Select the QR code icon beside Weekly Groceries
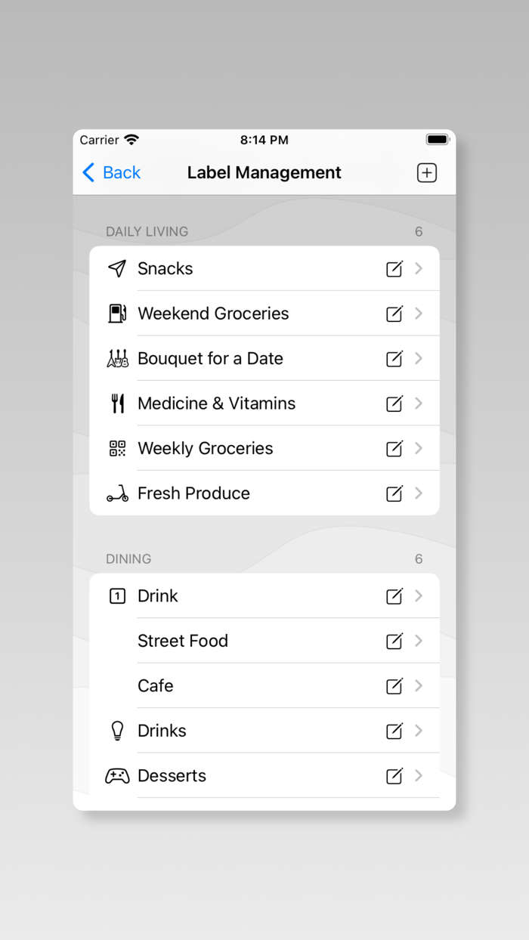The height and width of the screenshot is (940, 529). coord(117,448)
